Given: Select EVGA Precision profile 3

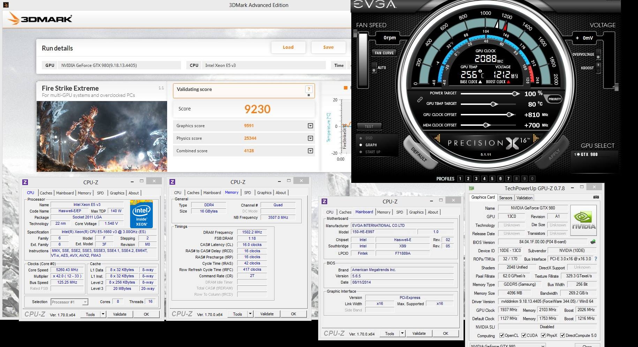Looking at the screenshot, I should click(476, 179).
